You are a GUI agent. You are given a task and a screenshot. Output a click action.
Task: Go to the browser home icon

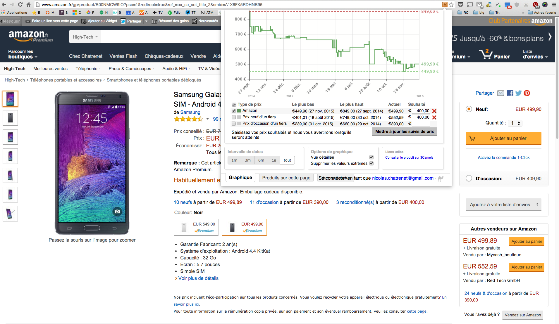[x=28, y=4]
